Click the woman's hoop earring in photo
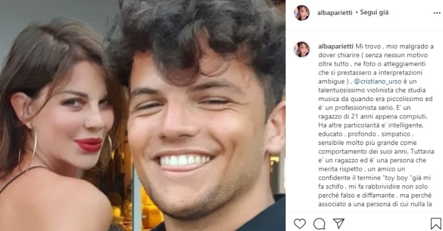 pyautogui.click(x=28, y=148)
